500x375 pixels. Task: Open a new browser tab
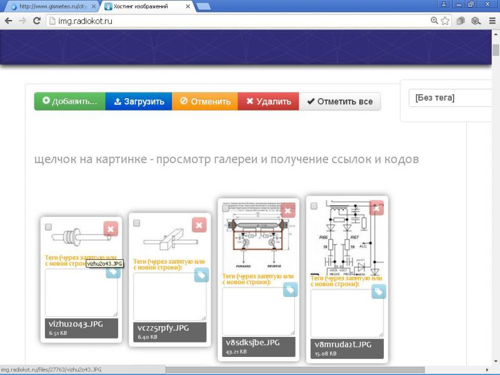point(203,6)
